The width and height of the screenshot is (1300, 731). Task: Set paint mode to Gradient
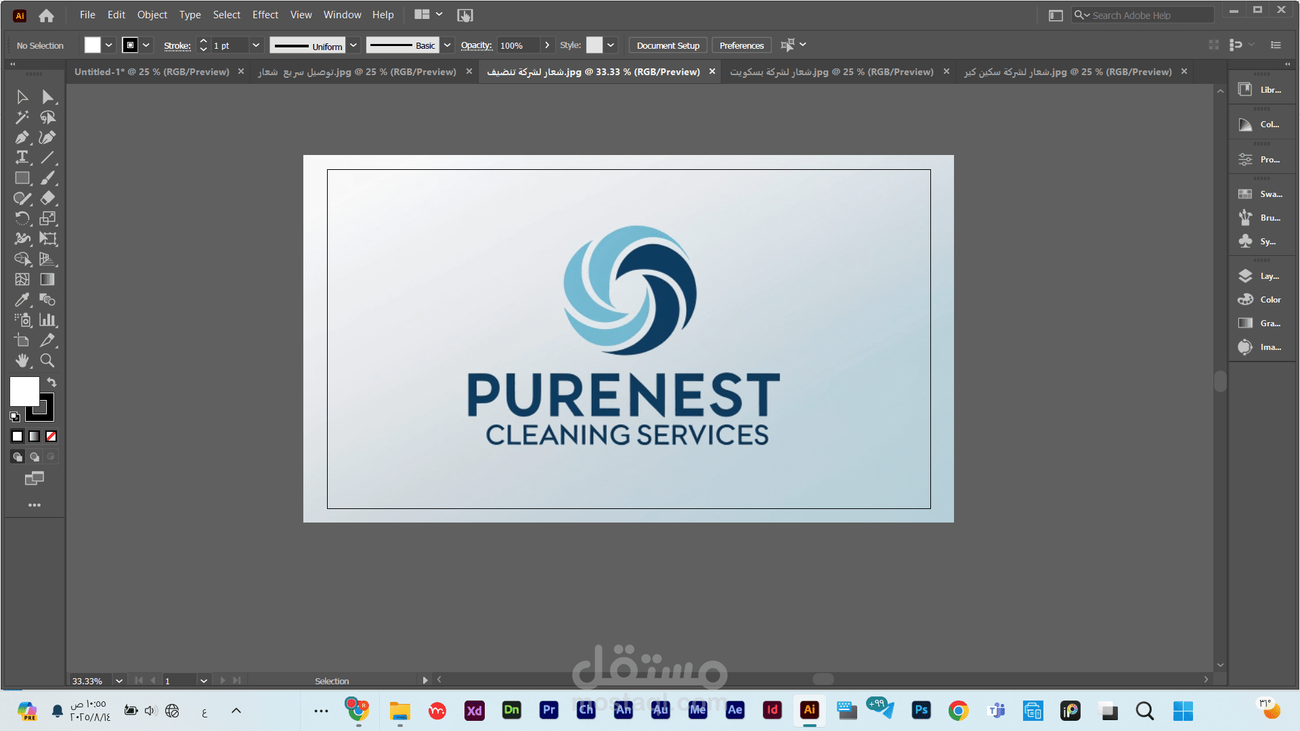[x=35, y=437]
